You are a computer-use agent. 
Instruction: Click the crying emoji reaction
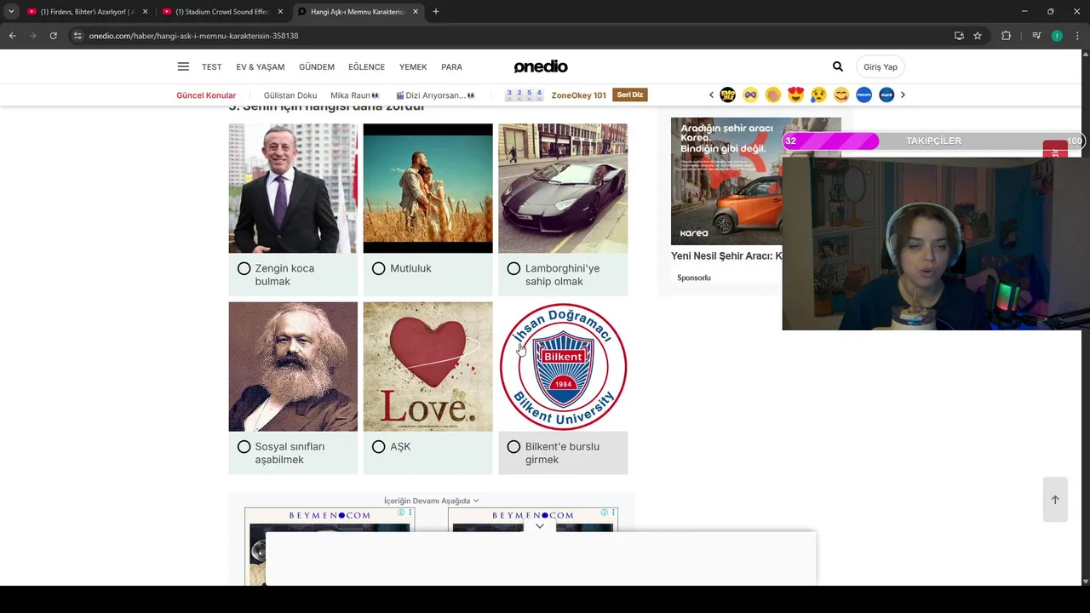(818, 95)
